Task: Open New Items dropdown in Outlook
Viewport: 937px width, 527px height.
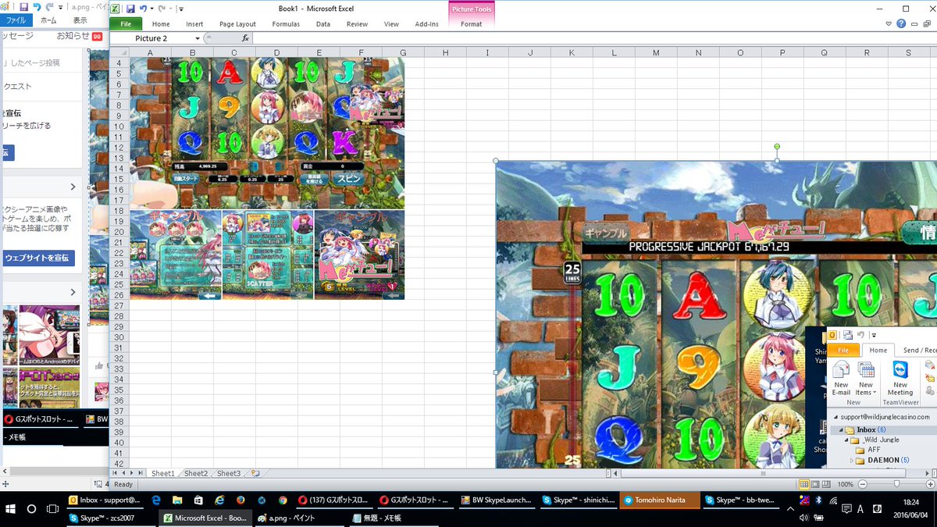Action: point(866,379)
